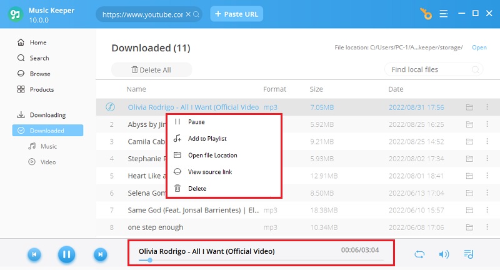Select the 'one step enough' track
Viewport: 500px width, 270px height.
[x=156, y=227]
